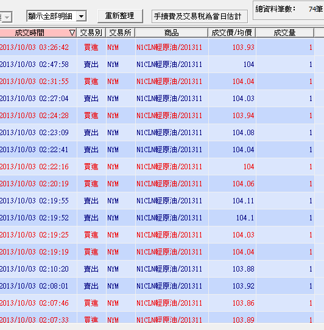324x330 pixels.
Task: Sort by the 成交時間 column header
Action: click(x=38, y=33)
